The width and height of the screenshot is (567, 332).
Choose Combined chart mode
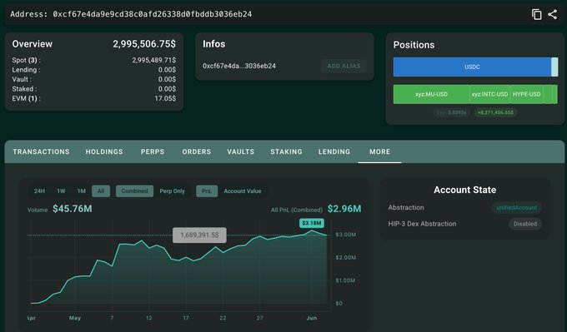click(x=134, y=191)
